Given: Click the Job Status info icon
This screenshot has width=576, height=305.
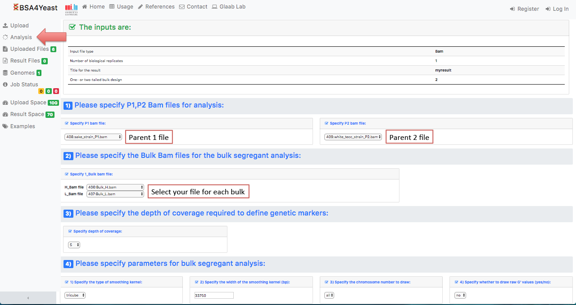Looking at the screenshot, I should 5,85.
